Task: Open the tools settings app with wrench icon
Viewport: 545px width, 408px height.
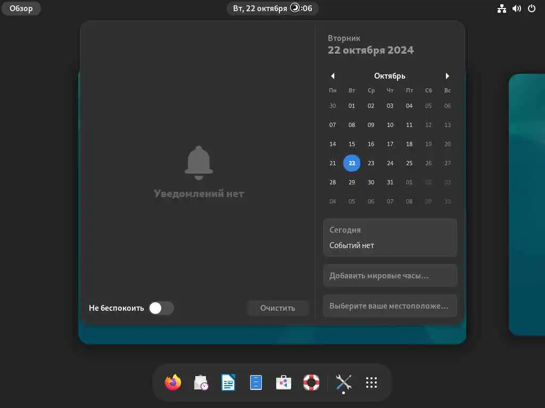Action: pyautogui.click(x=343, y=382)
